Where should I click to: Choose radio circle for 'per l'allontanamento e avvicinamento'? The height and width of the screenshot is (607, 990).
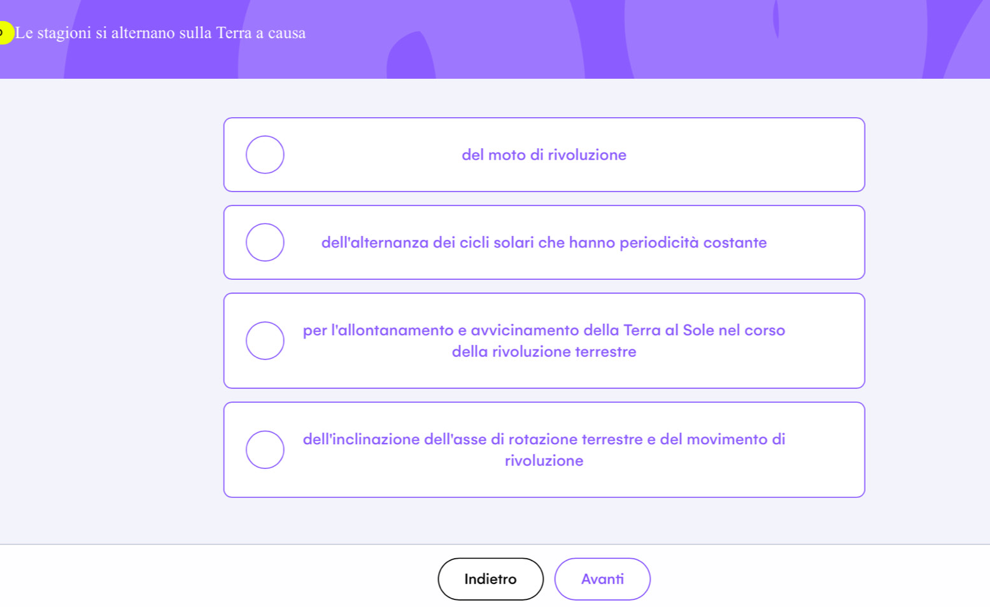[265, 340]
